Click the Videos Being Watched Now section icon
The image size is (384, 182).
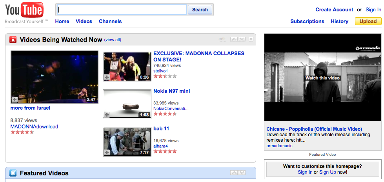tap(13, 40)
